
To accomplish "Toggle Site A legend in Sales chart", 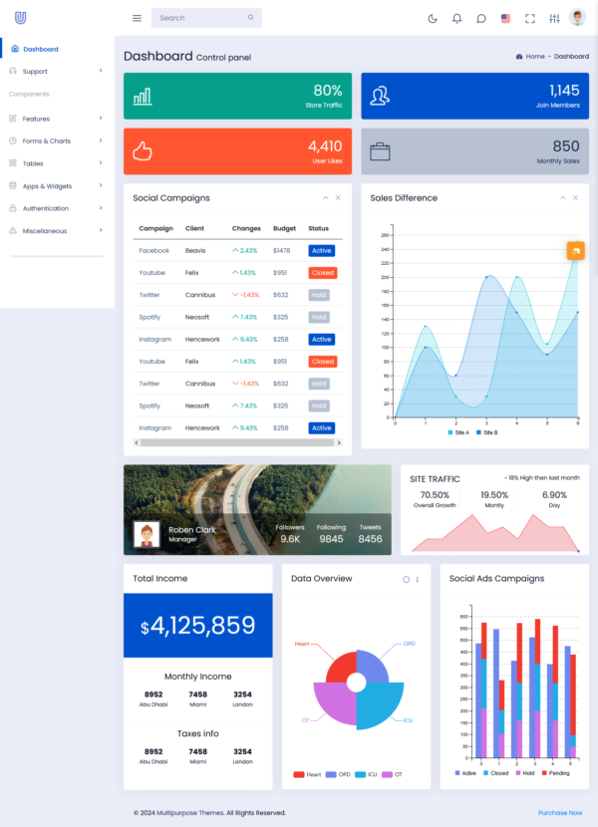I will point(458,432).
